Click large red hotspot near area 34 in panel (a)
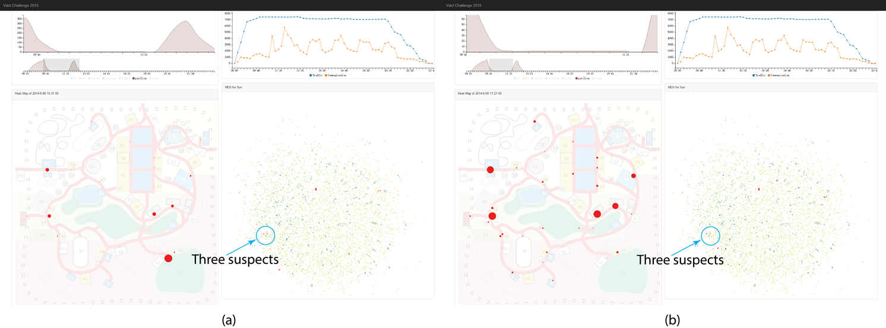 coord(168,258)
